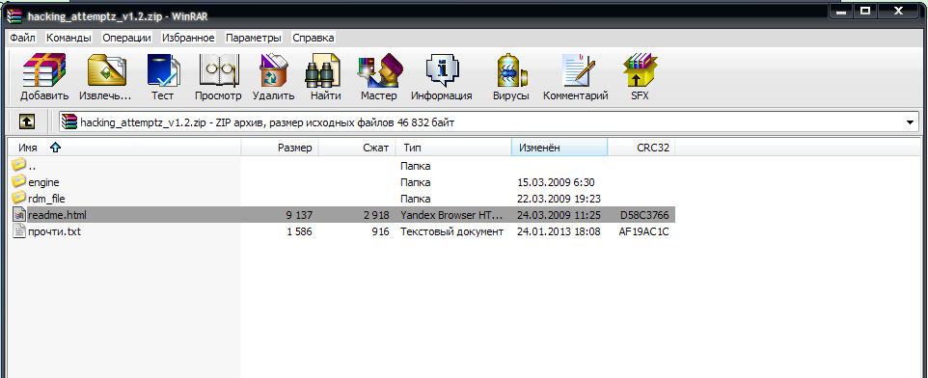The width and height of the screenshot is (928, 378).
Task: Open the Справка menu
Action: click(314, 38)
